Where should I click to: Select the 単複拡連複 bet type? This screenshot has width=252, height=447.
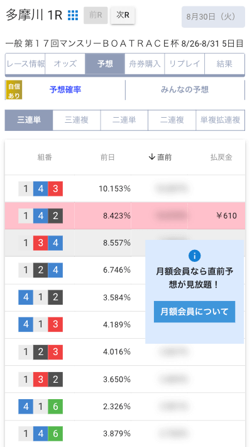[x=221, y=120]
